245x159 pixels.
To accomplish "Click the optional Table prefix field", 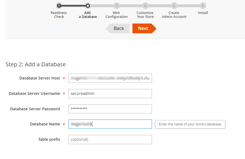I will click(110, 139).
